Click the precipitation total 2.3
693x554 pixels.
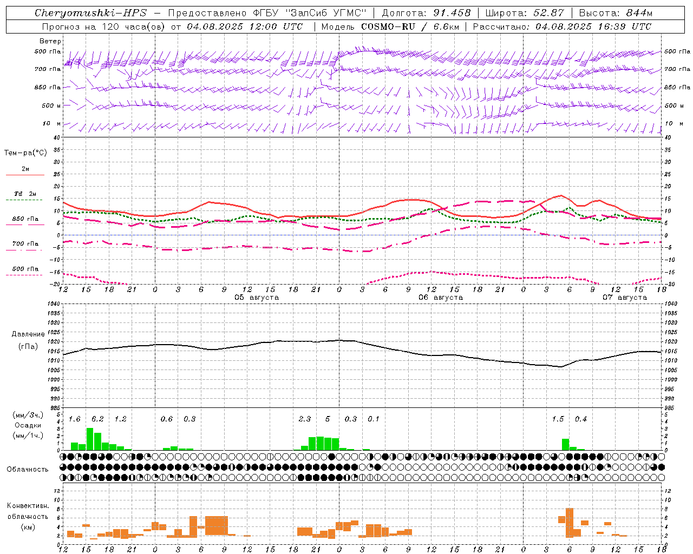pos(305,419)
